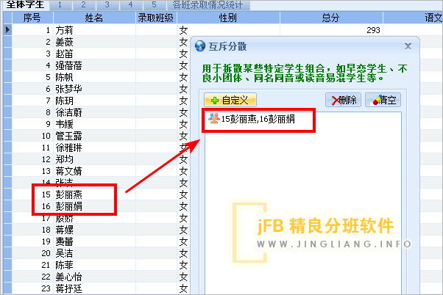Sort by the 序号 column header
Screen dimensions: 443x295
click(x=32, y=18)
